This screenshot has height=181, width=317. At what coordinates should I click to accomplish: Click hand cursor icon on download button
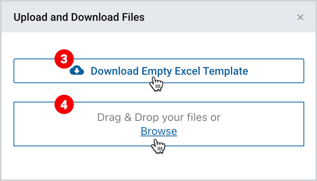point(157,84)
